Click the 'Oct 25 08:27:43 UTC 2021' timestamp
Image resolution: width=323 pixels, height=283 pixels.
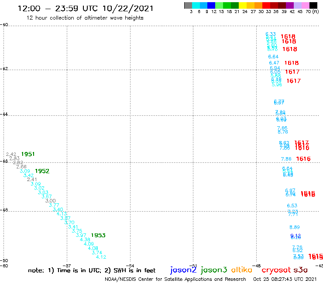click(285, 280)
